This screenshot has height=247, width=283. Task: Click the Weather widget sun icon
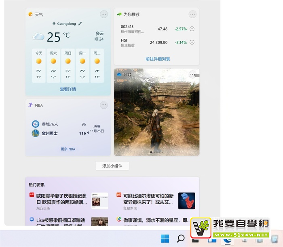31,14
